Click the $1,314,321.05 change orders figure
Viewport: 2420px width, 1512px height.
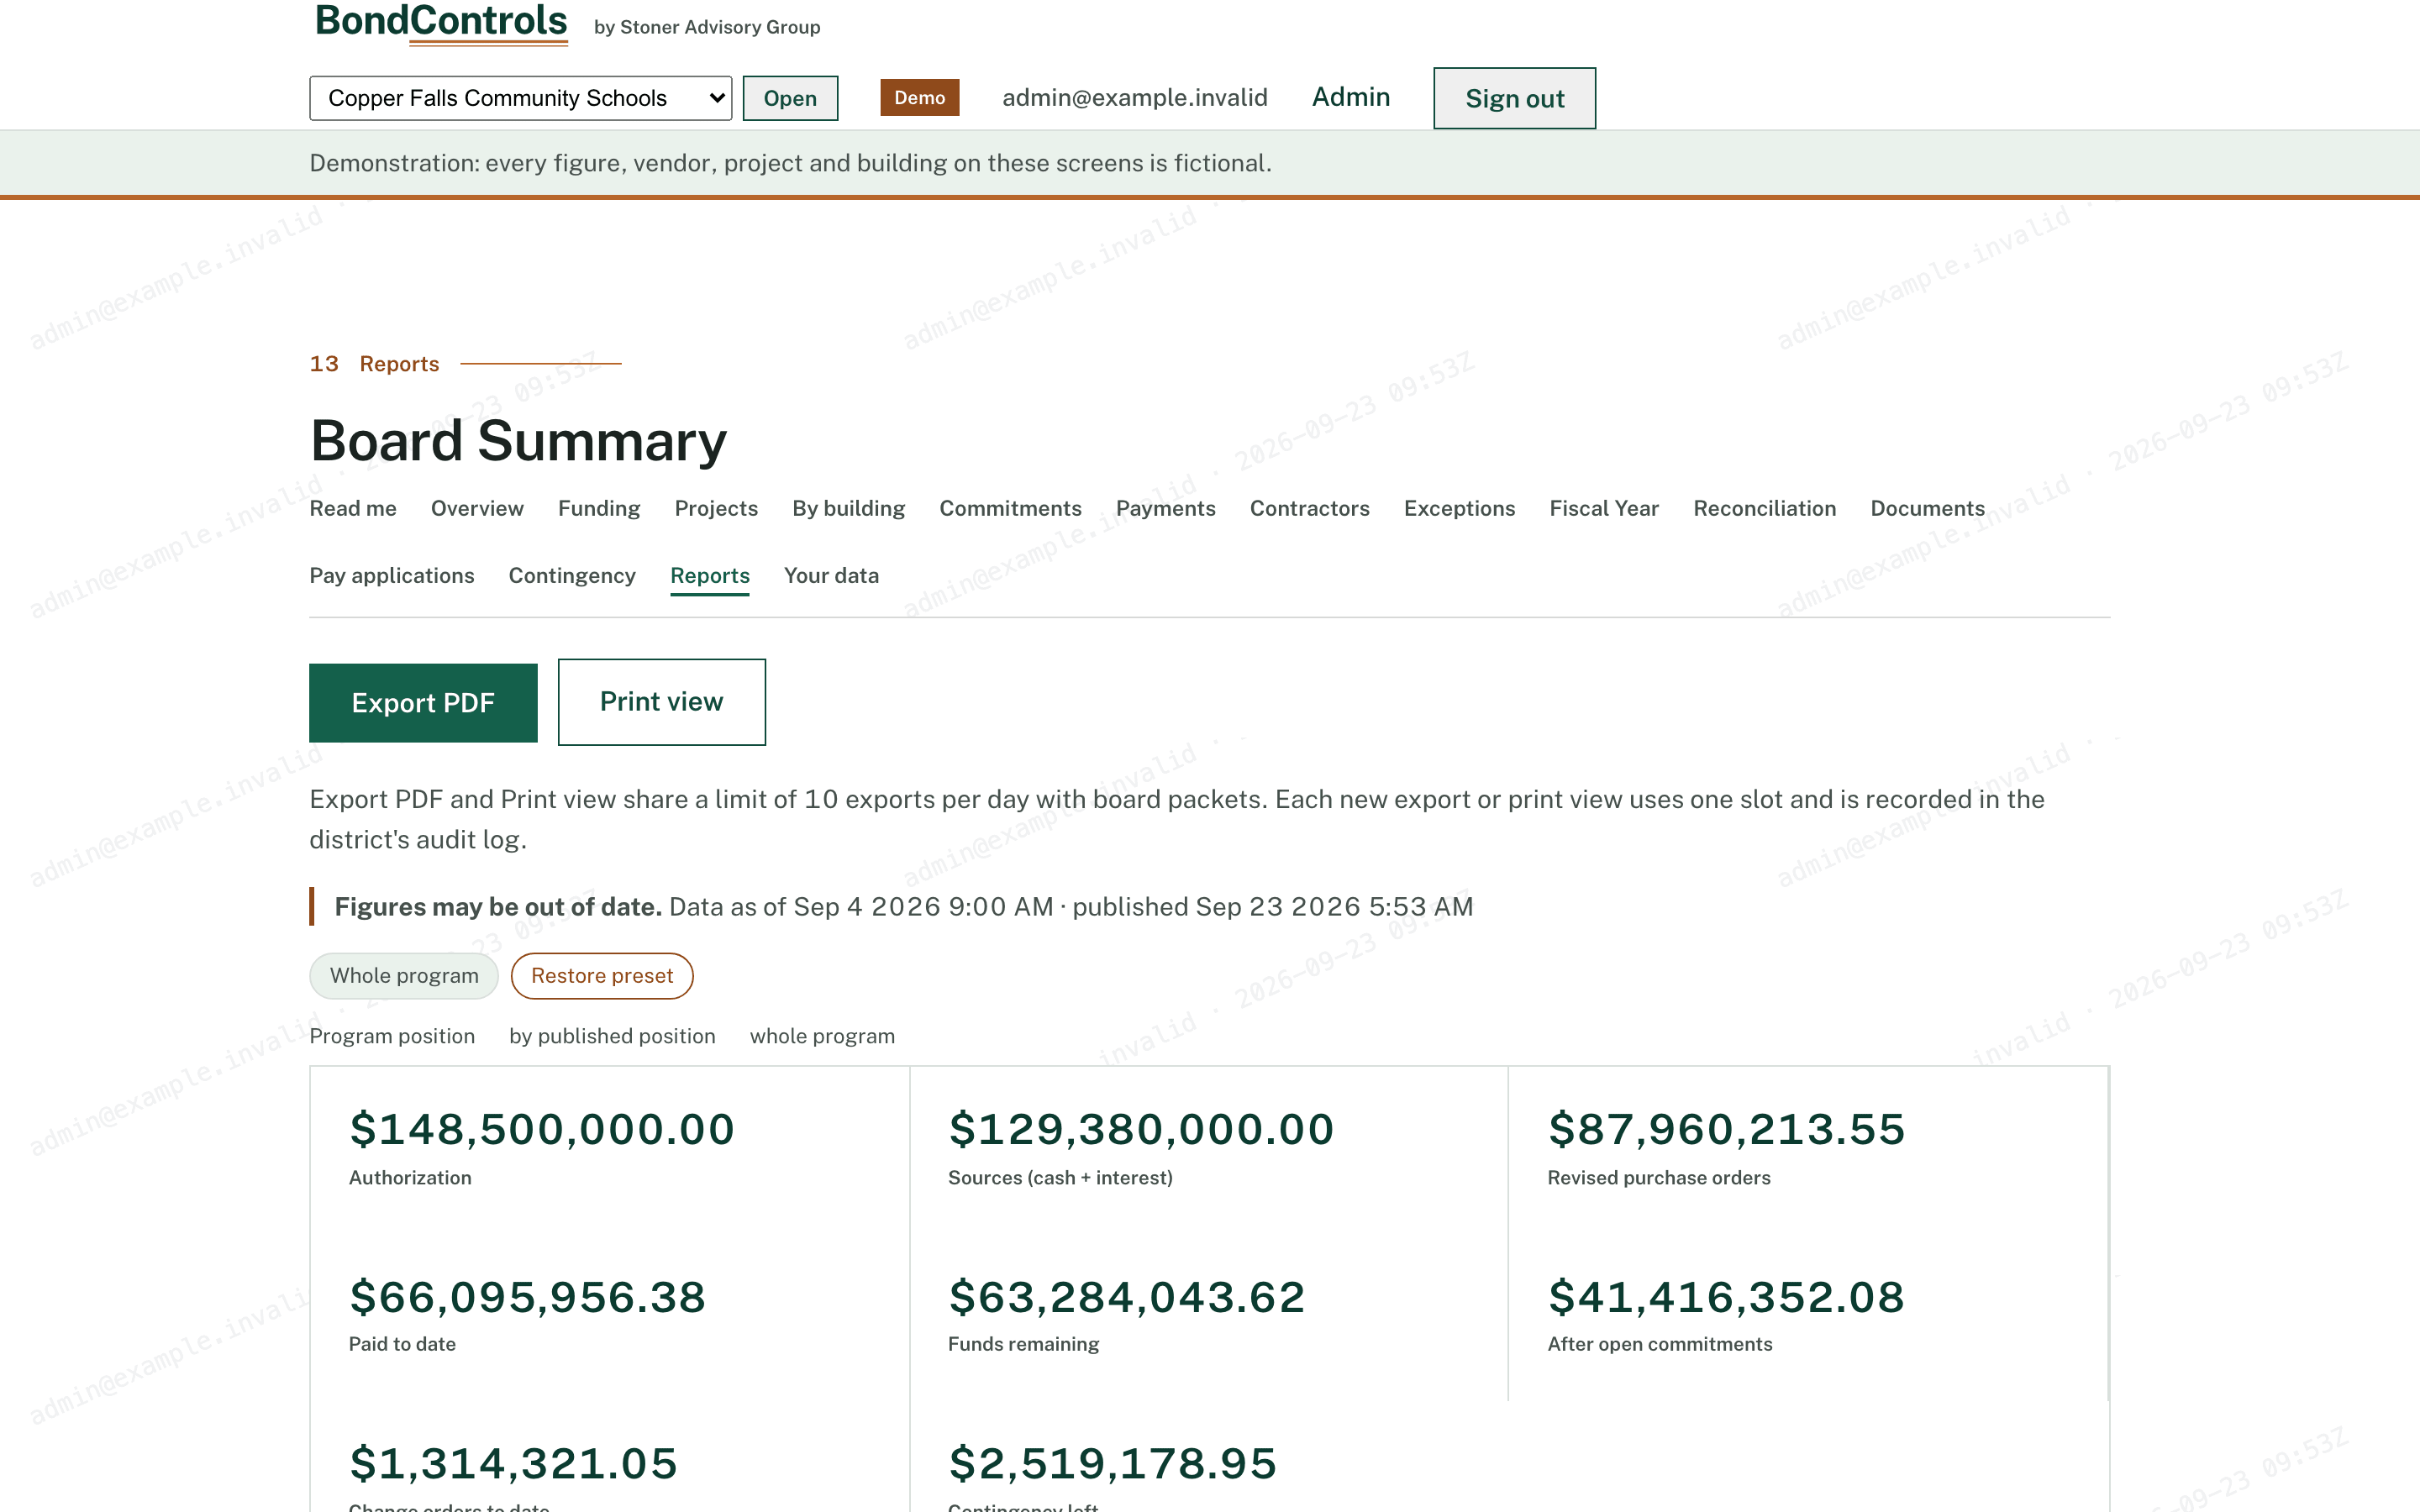pos(514,1463)
